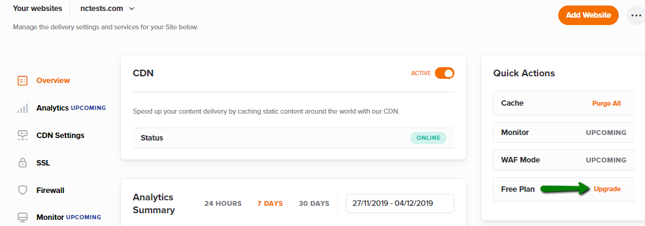
Task: Expand the nctests.com website dropdown
Action: pyautogui.click(x=107, y=8)
